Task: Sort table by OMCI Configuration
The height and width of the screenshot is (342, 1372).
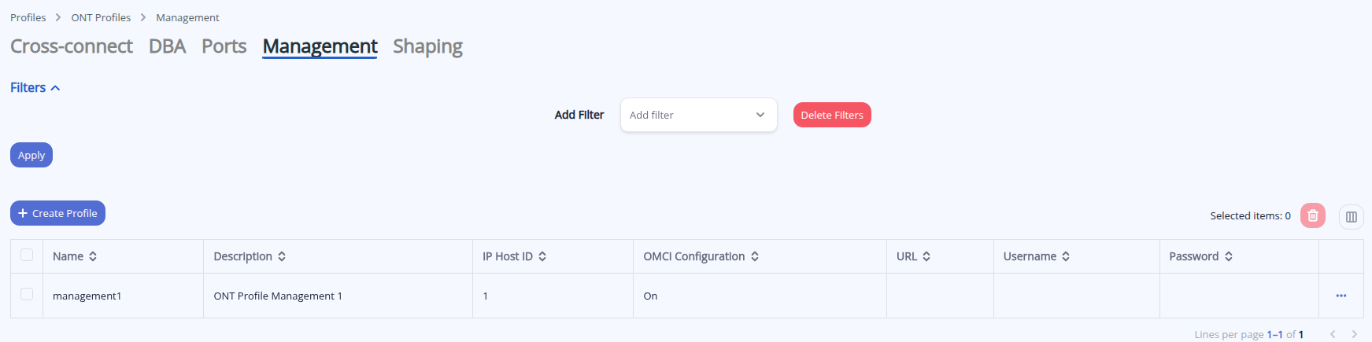Action: pyautogui.click(x=755, y=256)
